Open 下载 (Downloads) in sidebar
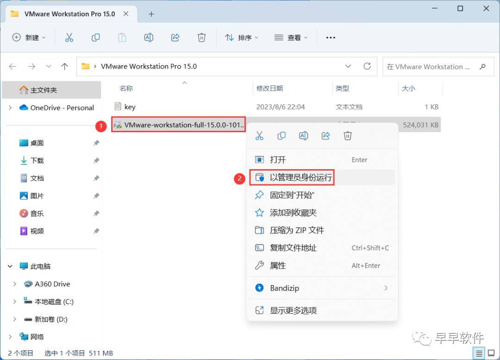Screen dimensions: 500x360 [x=37, y=160]
